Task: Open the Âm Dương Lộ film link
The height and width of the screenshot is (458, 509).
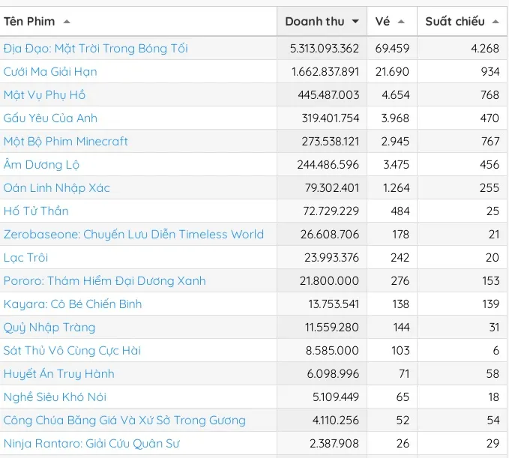Action: tap(41, 165)
